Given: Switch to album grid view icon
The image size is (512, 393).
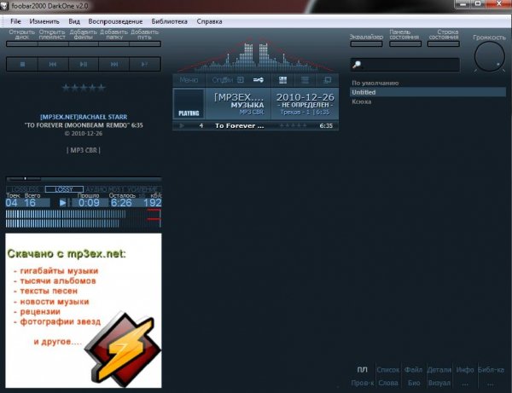Looking at the screenshot, I should click(282, 80).
